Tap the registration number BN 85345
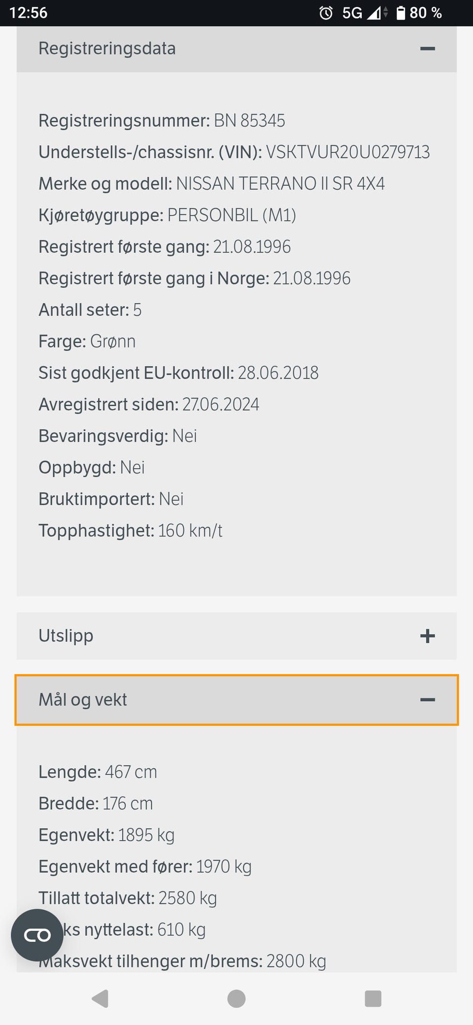The height and width of the screenshot is (1025, 473). click(249, 121)
